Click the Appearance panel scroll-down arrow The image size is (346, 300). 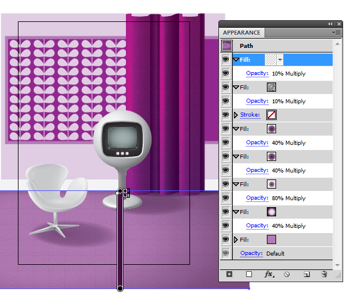337,265
